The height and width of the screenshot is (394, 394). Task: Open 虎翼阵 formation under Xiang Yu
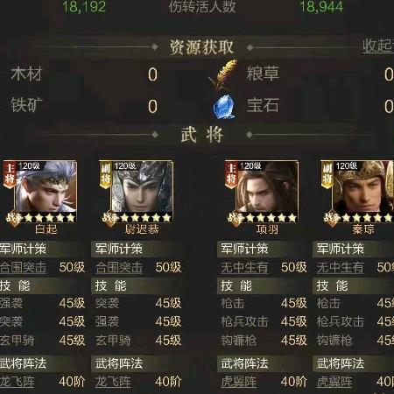click(x=238, y=382)
